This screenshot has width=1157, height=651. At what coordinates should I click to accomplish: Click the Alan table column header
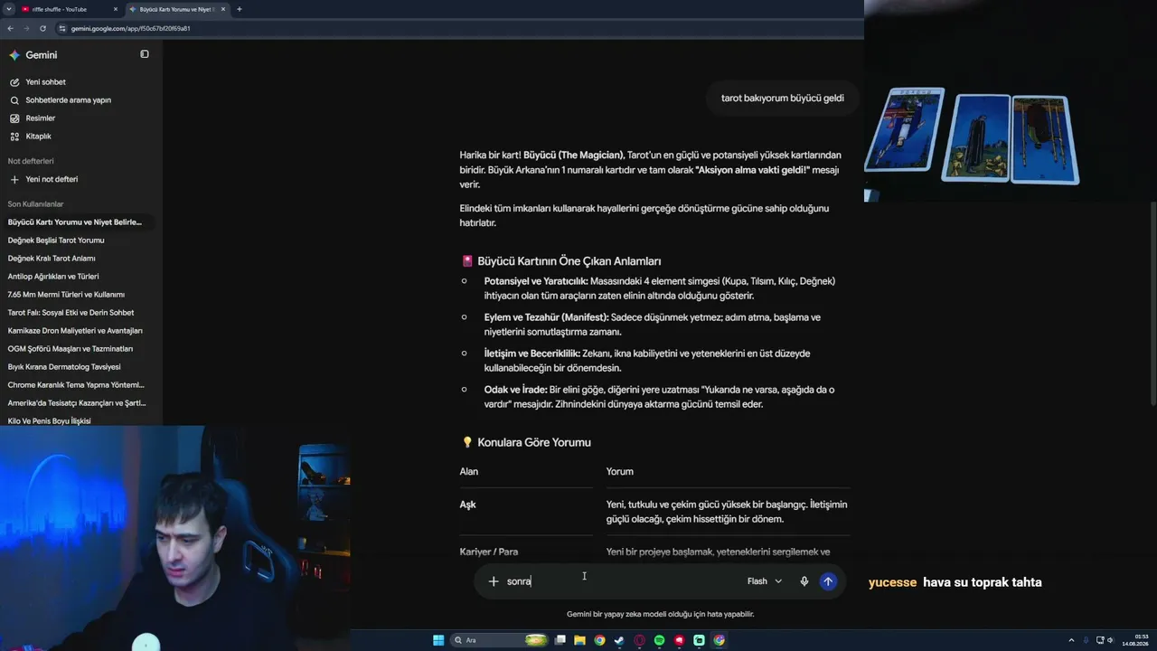(469, 471)
